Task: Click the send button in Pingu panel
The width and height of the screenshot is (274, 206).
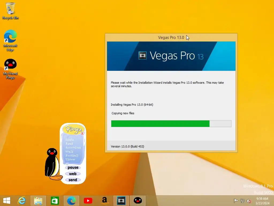Action: (x=73, y=180)
